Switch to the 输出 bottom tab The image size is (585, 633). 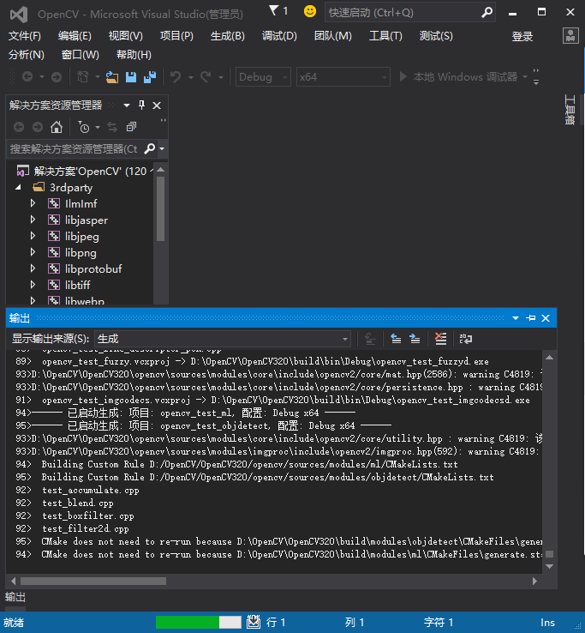(15, 597)
